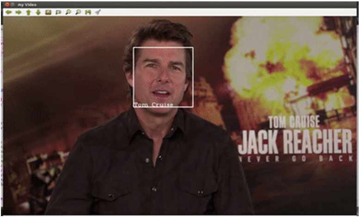Close the my Video window
Viewport: 361px width, 217px height.
pos(7,4)
